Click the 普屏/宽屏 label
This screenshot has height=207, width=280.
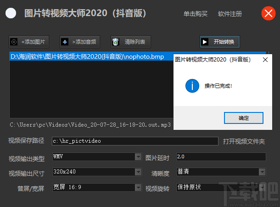(x=31, y=189)
